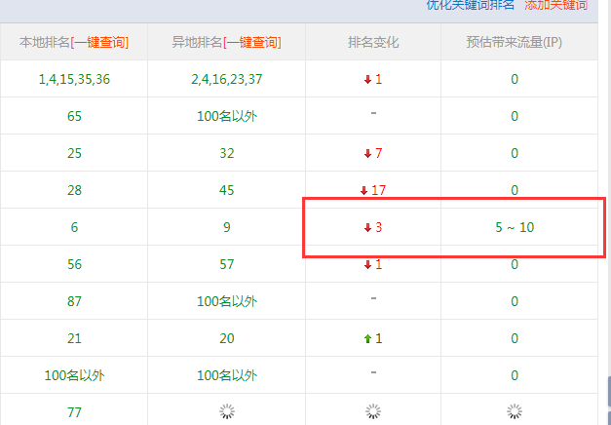
Task: Click local rank value 77
Action: tap(74, 412)
